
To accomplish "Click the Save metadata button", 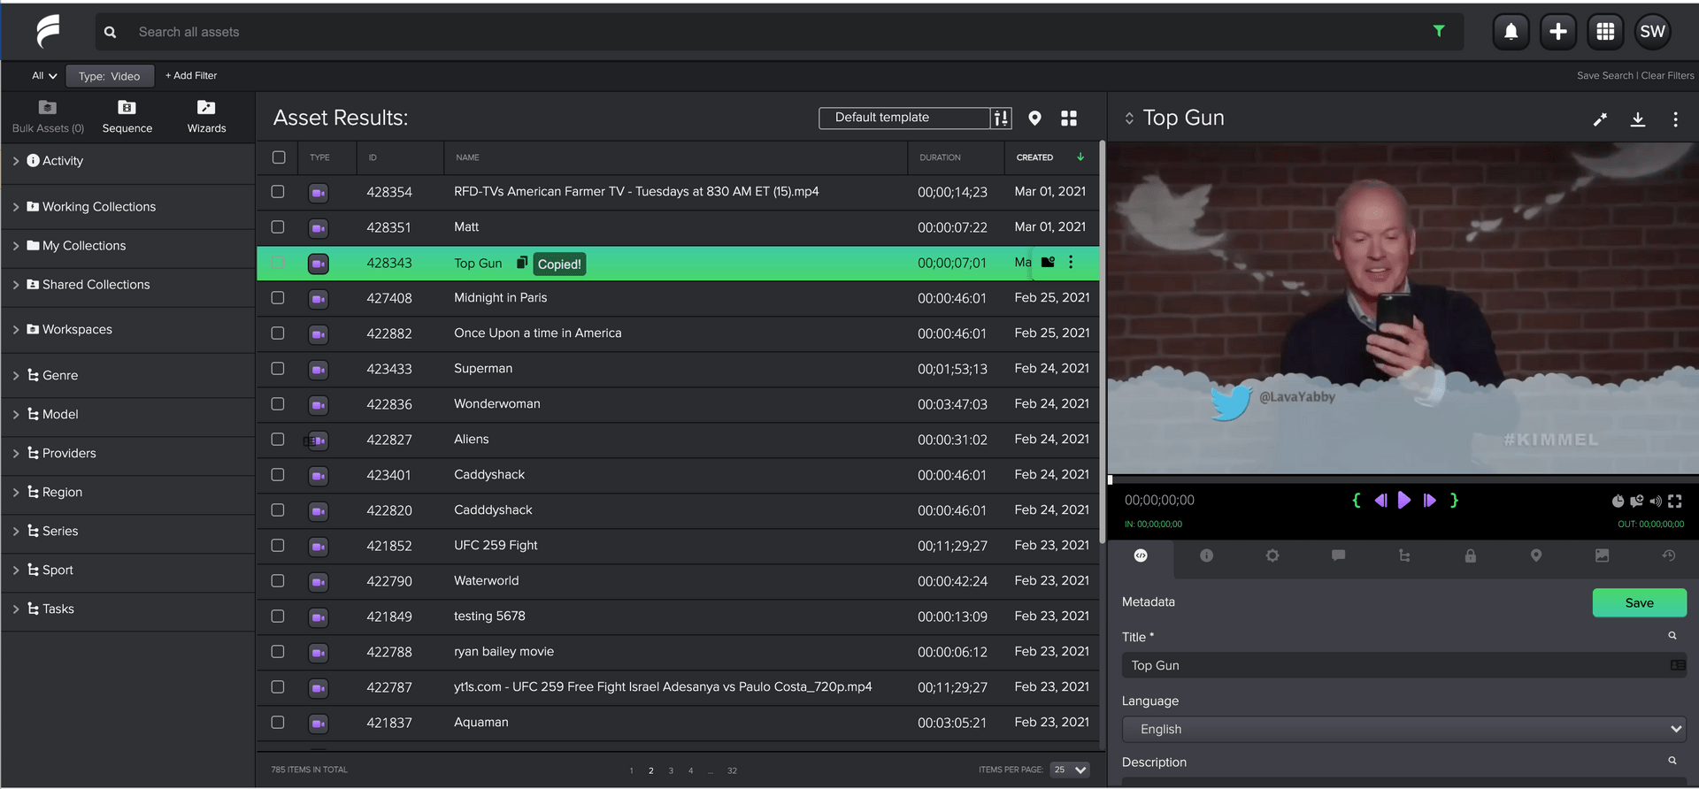I will pos(1639,602).
